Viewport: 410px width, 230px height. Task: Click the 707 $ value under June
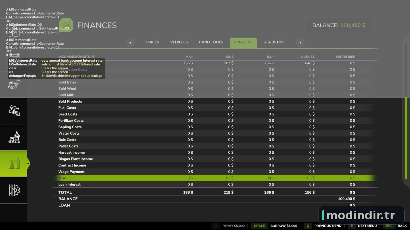[x=229, y=63]
